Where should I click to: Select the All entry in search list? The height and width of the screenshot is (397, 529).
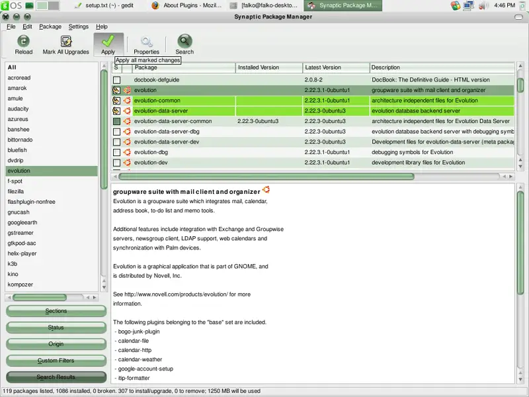52,67
